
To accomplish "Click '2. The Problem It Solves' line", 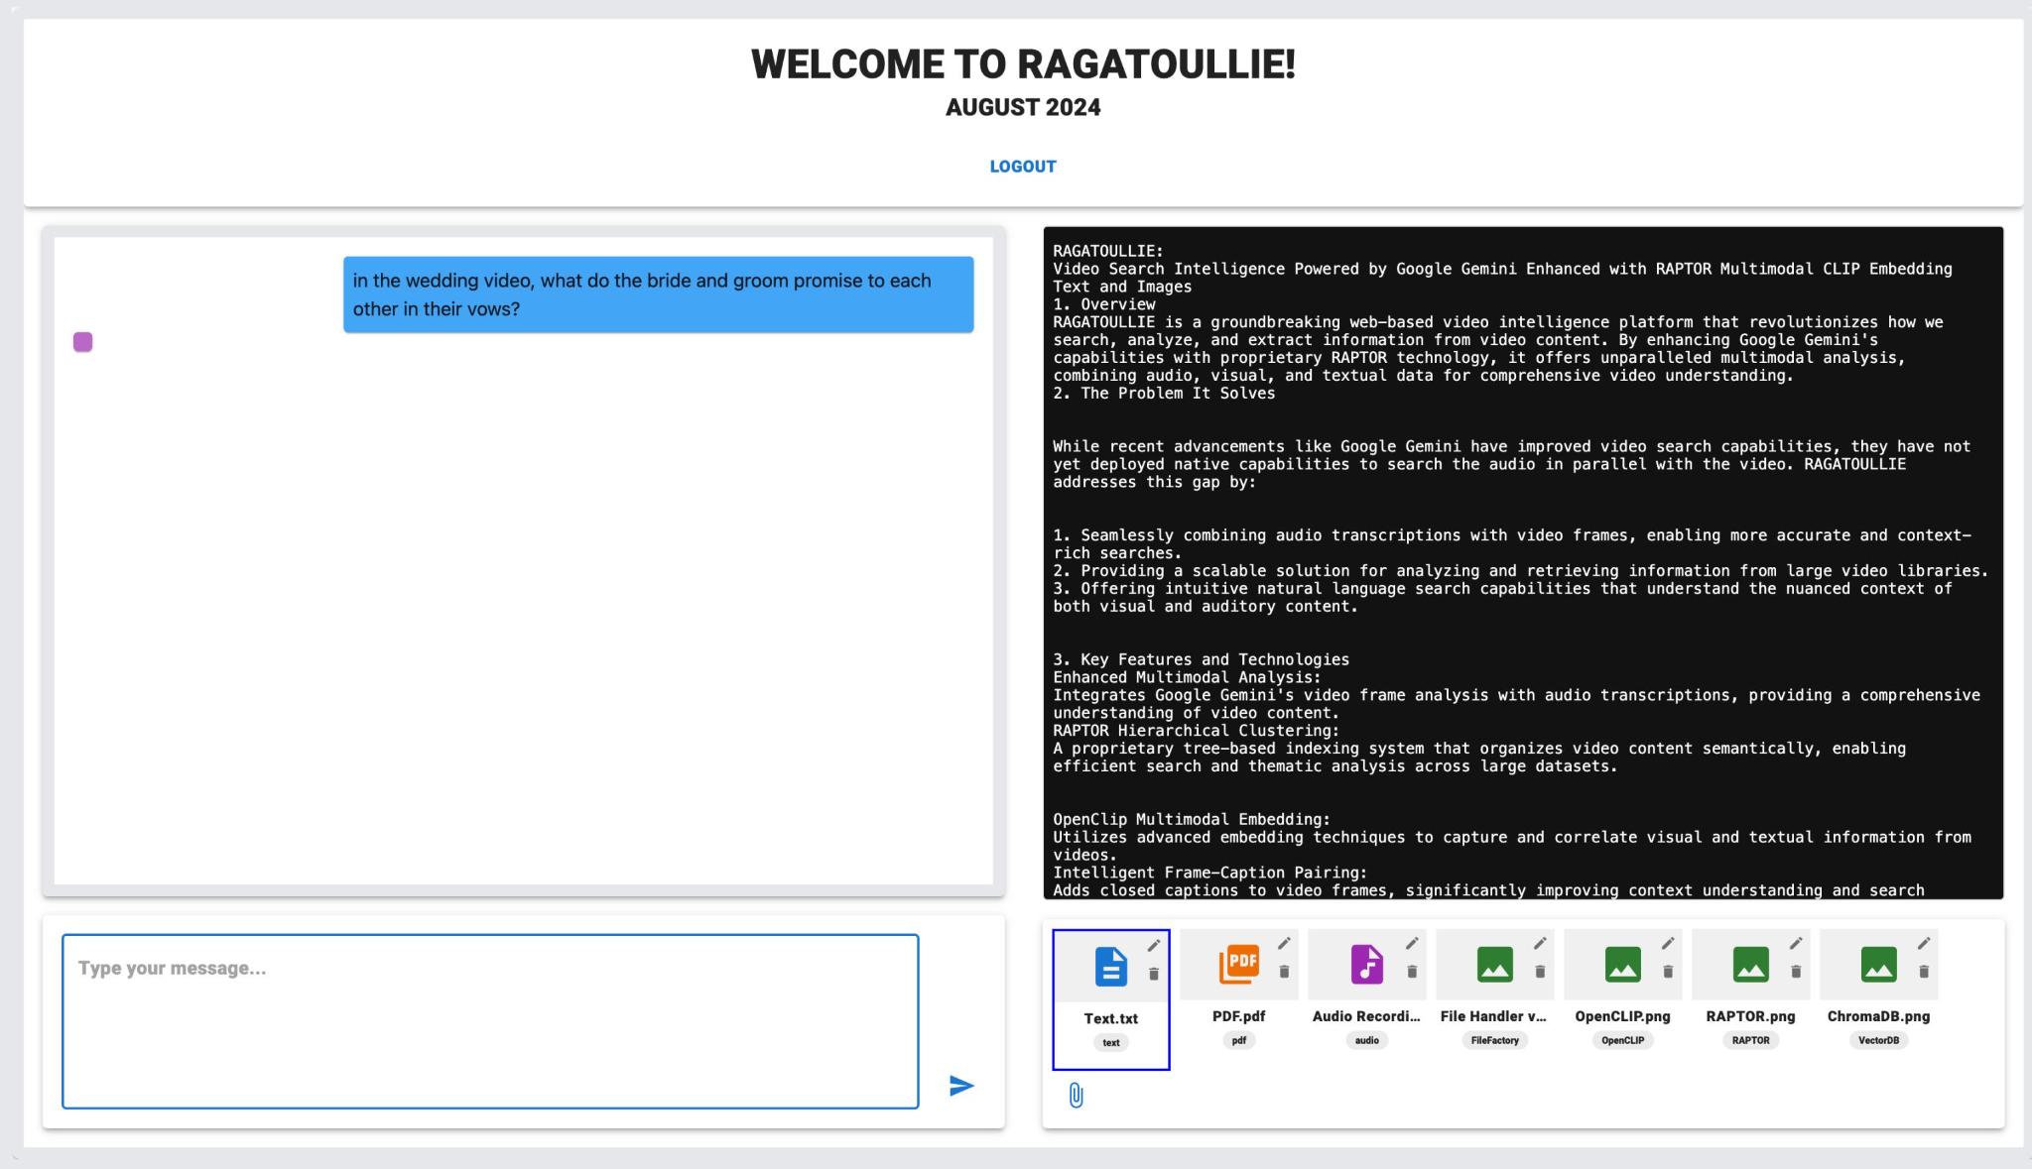I will [1164, 394].
